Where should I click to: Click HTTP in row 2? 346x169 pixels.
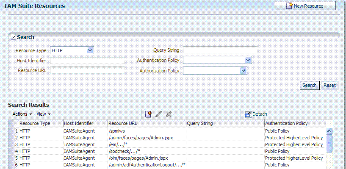tap(25, 138)
